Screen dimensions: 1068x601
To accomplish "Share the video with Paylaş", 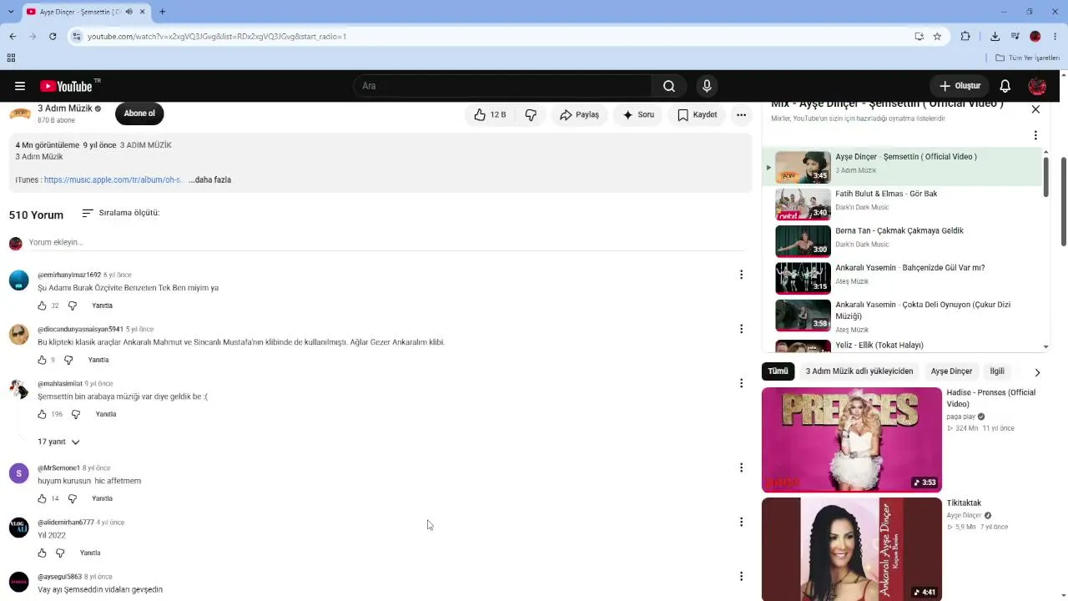I will coord(579,114).
